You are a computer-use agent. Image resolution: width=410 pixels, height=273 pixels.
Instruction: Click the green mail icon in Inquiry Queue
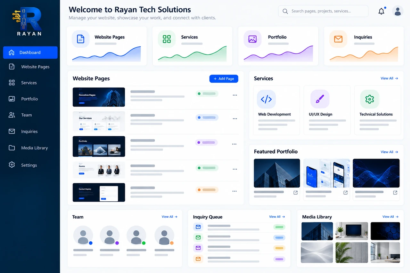pos(198,237)
